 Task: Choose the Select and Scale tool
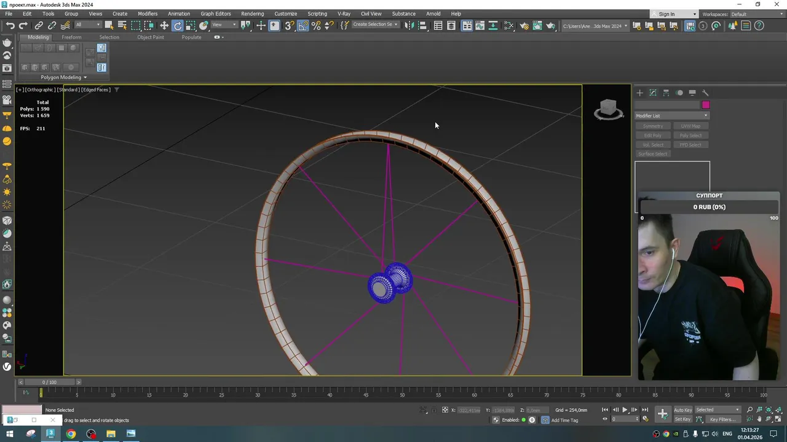191,25
